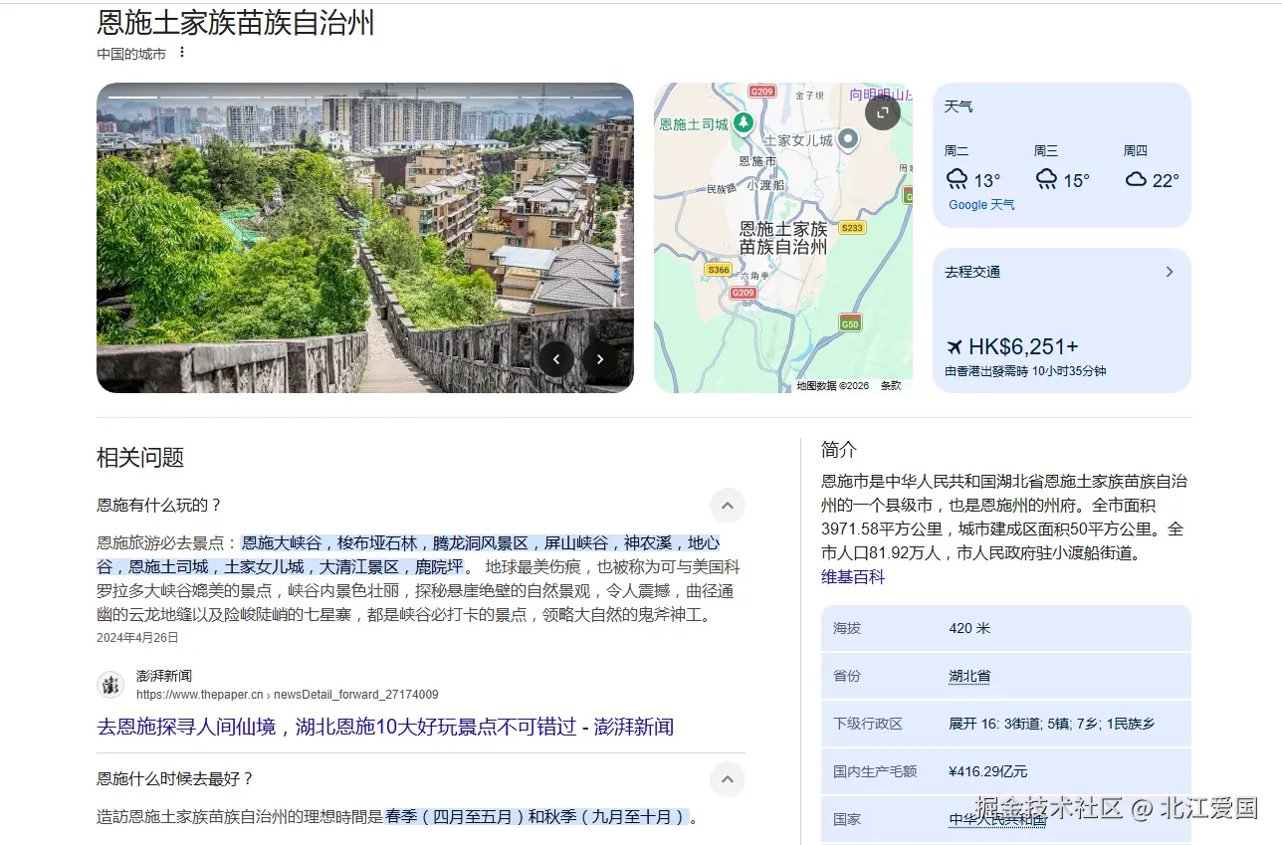Click the main city photo of 恩施
This screenshot has width=1282, height=845.
click(364, 238)
